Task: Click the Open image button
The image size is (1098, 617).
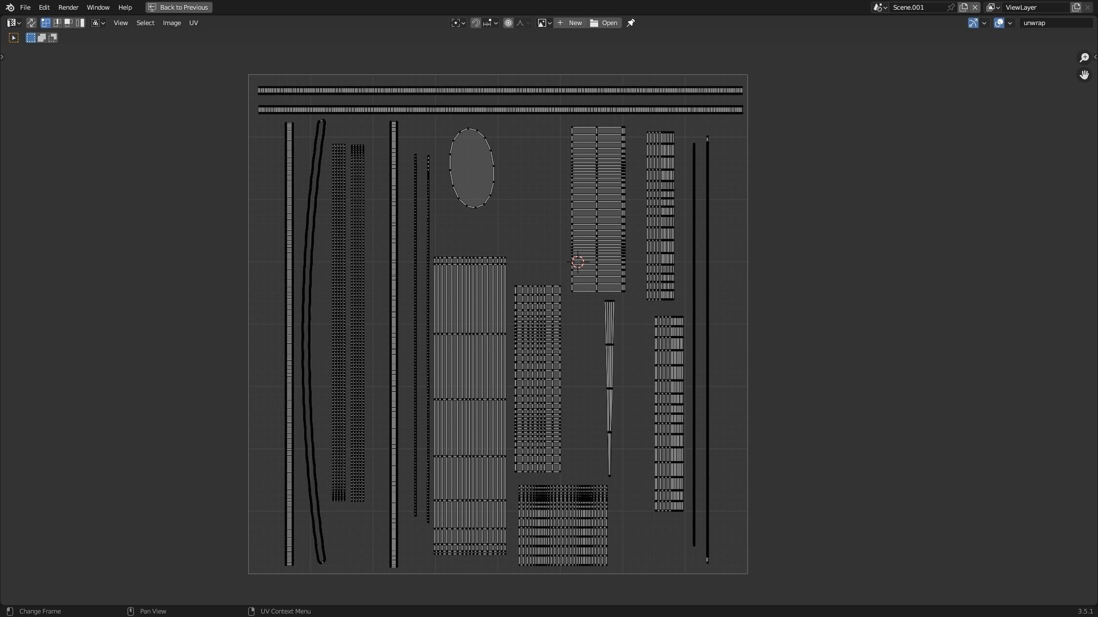Action: coord(604,23)
